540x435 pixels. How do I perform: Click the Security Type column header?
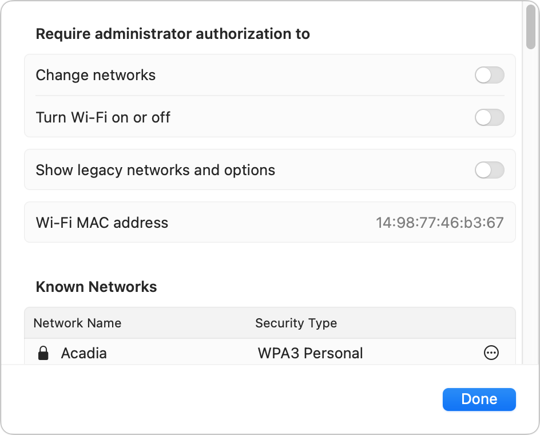(296, 323)
